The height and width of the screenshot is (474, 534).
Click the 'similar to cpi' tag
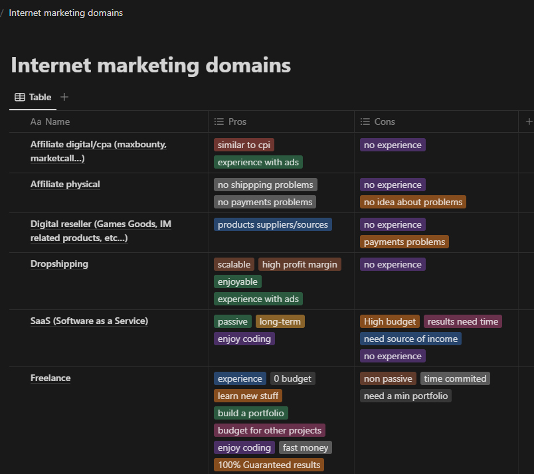pos(244,145)
